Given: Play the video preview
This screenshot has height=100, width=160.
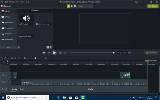Looking at the screenshot, I should [x=55, y=53].
